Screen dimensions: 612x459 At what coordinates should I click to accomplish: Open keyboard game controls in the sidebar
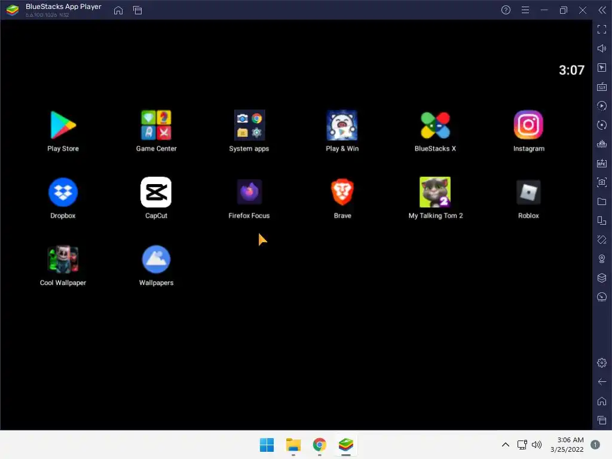point(602,87)
